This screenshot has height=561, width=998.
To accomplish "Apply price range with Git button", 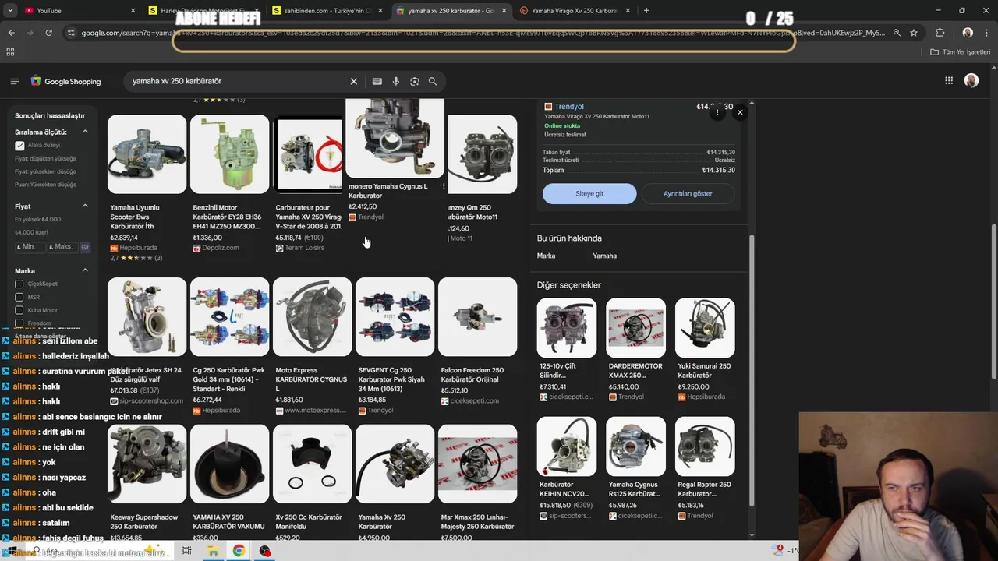I will (x=85, y=247).
